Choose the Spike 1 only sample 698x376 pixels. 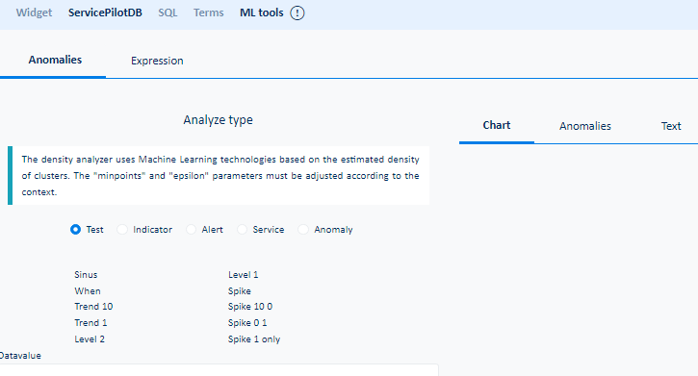click(x=254, y=339)
